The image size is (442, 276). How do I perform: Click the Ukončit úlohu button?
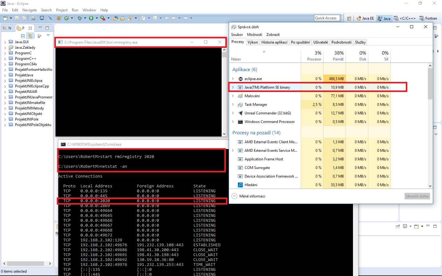pyautogui.click(x=417, y=196)
